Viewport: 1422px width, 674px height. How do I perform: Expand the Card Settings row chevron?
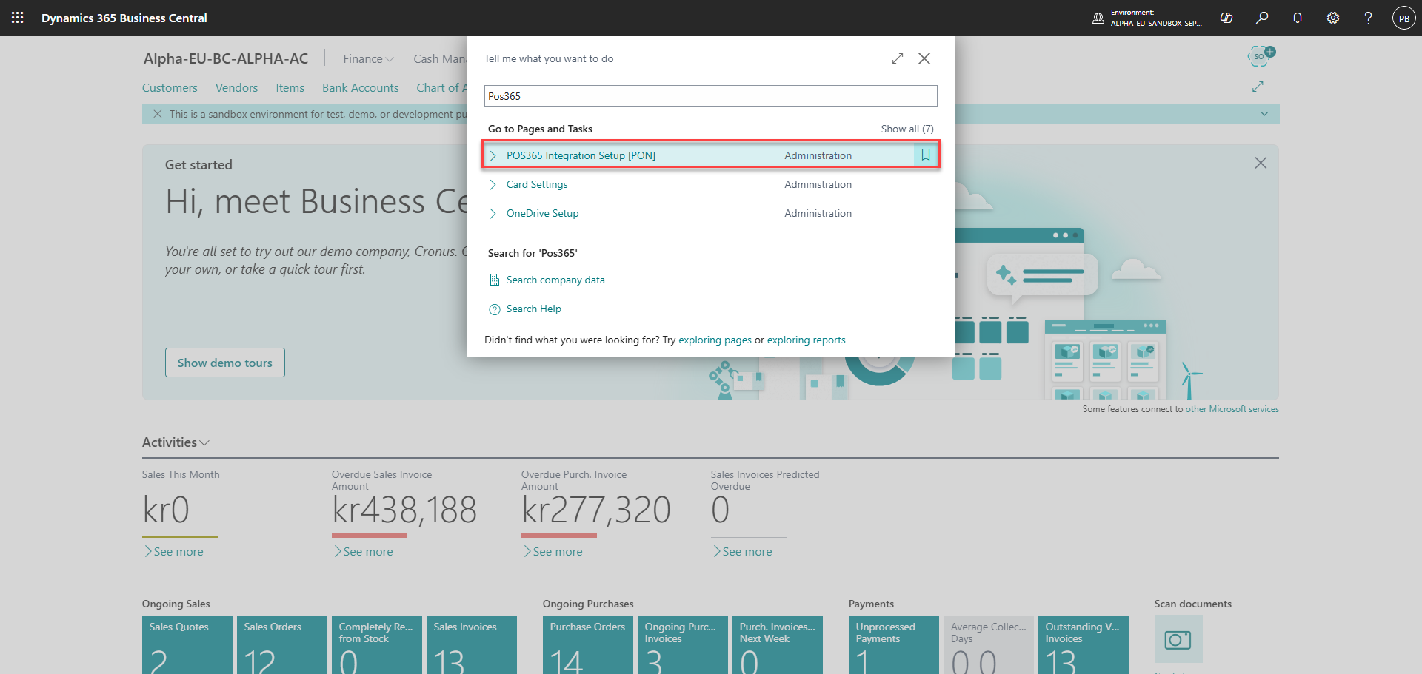point(493,184)
